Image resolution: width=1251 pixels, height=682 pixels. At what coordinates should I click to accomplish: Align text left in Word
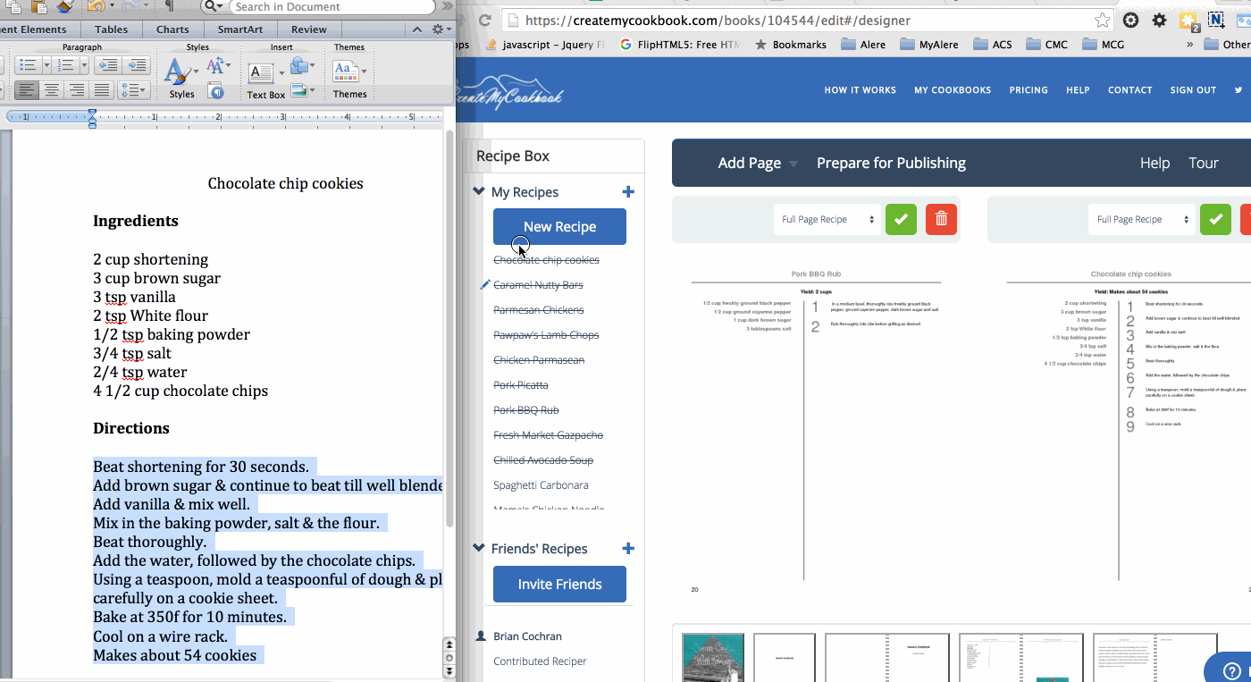(x=27, y=90)
